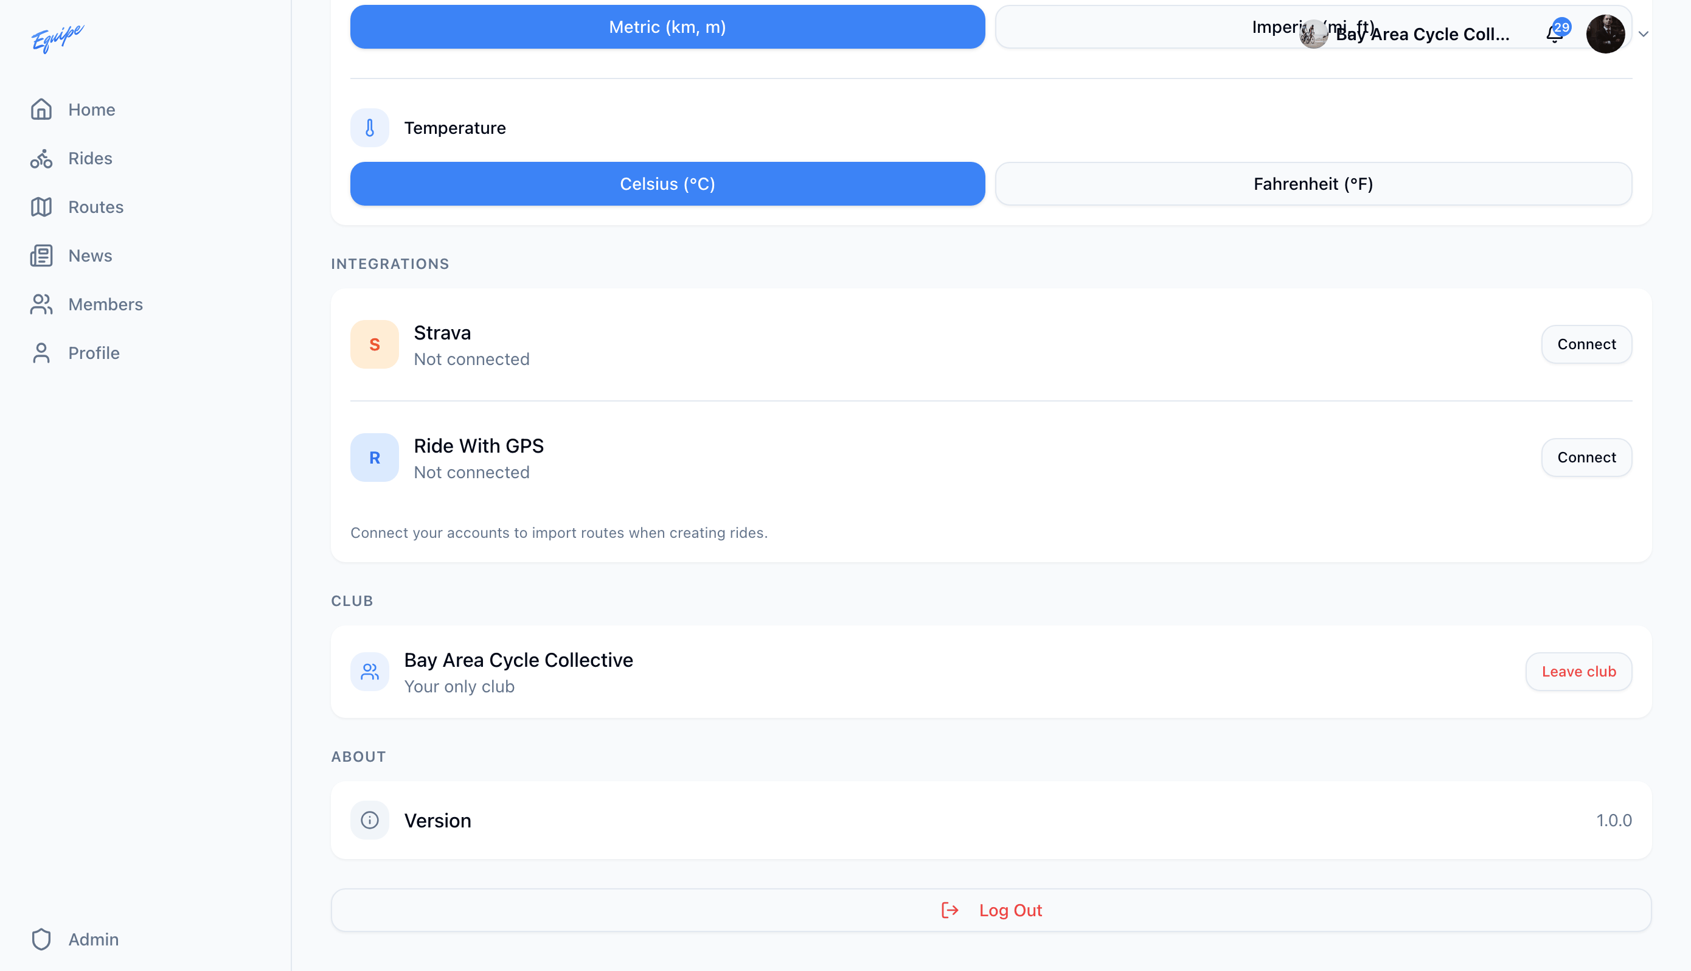Click the Home house icon
Viewport: 1691px width, 971px height.
pyautogui.click(x=41, y=110)
